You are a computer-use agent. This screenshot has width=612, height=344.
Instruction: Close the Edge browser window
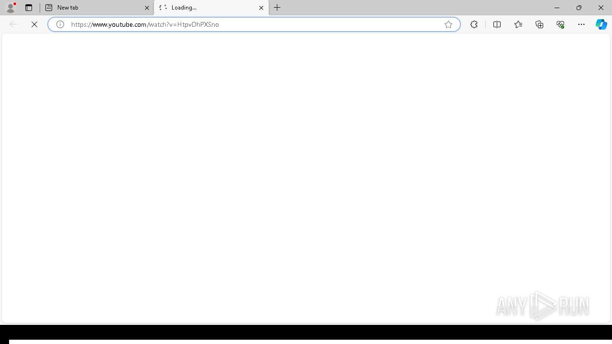(x=601, y=8)
